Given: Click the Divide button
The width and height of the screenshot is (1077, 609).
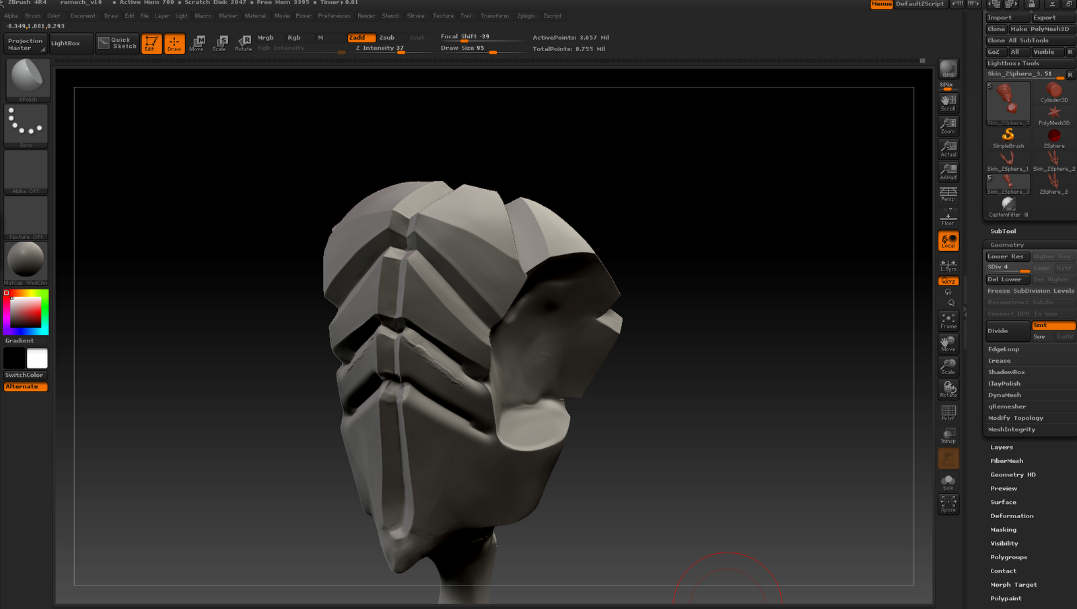Looking at the screenshot, I should (x=1007, y=330).
